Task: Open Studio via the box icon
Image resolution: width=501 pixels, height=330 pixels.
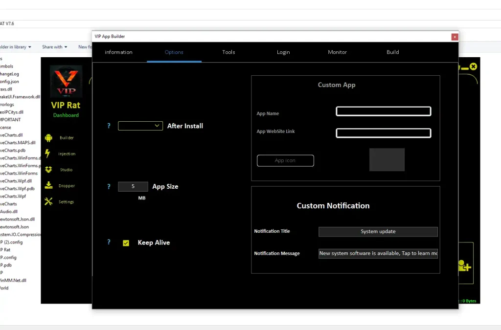Action: pyautogui.click(x=48, y=170)
